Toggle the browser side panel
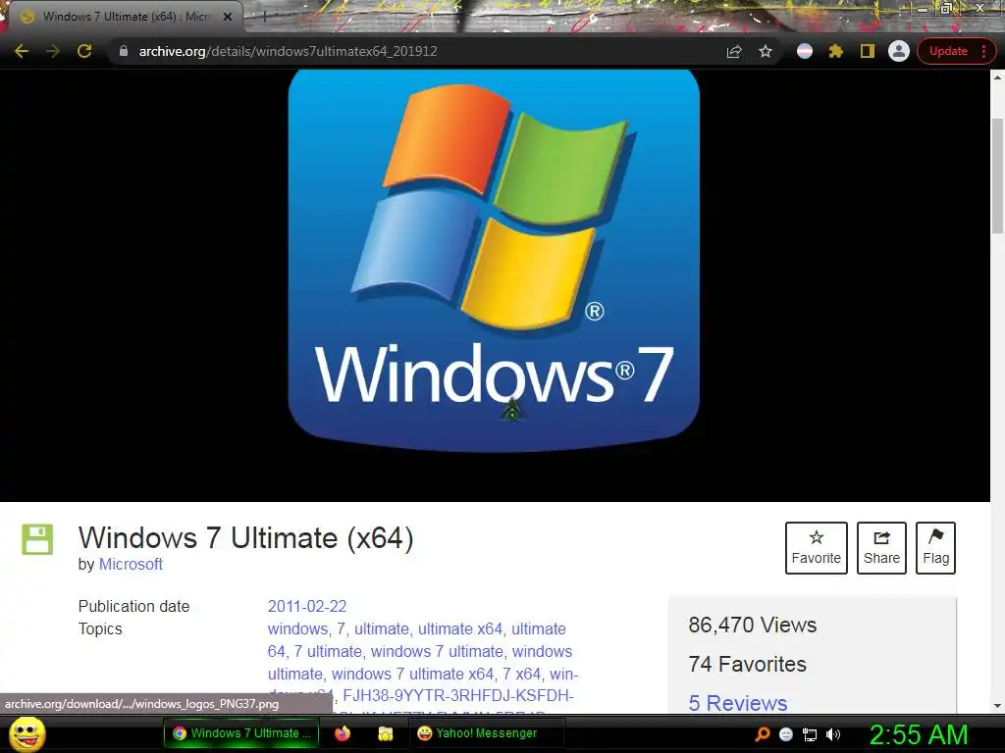 (868, 51)
